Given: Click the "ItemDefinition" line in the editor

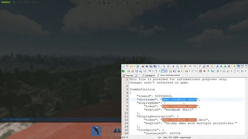Looking at the screenshot, I should click(x=142, y=89).
